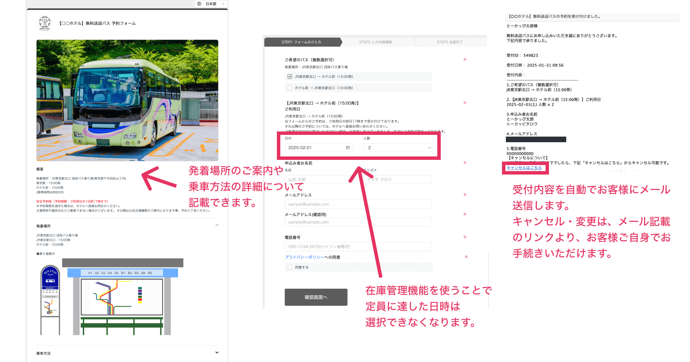The width and height of the screenshot is (690, 362).
Task: Collapse the 発着場所 section chevron
Action: [x=217, y=225]
